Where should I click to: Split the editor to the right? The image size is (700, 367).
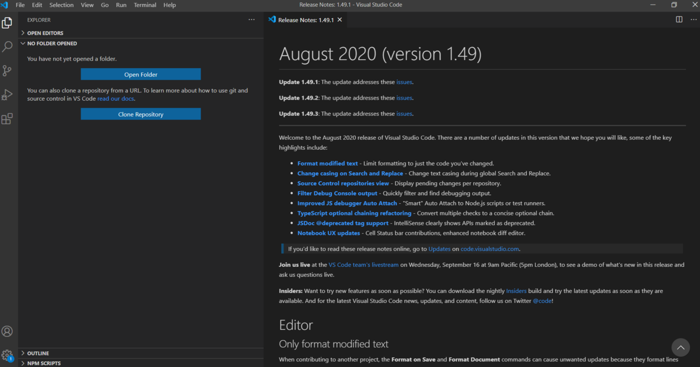[x=679, y=19]
